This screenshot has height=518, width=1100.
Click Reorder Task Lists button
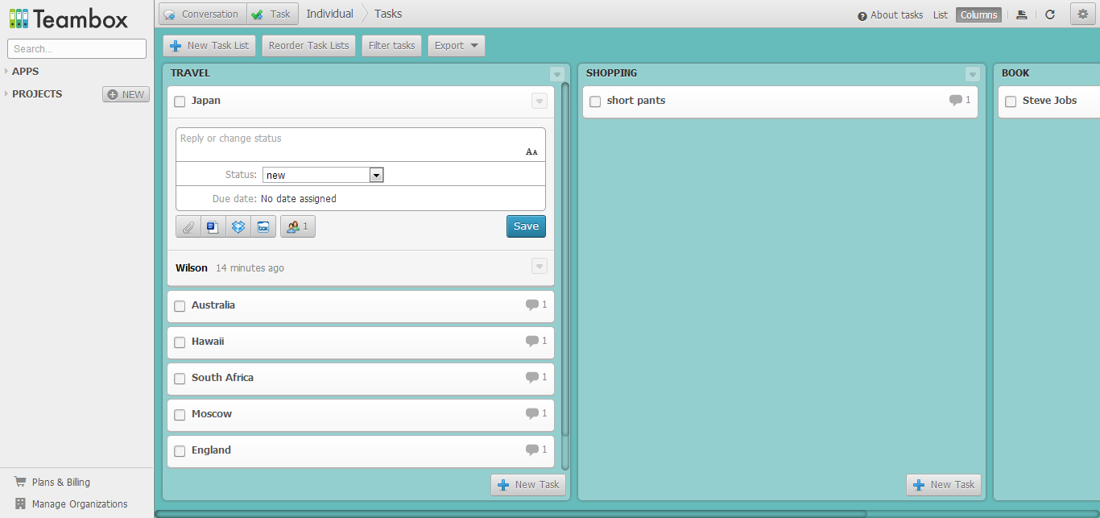(x=309, y=46)
